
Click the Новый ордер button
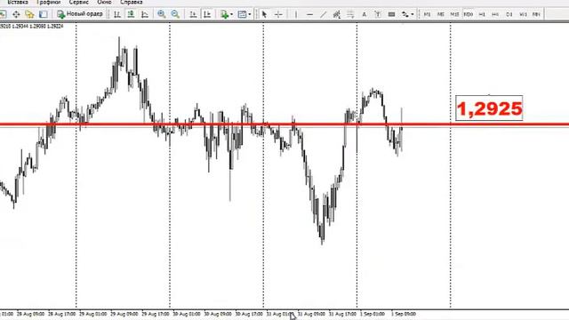pos(80,14)
